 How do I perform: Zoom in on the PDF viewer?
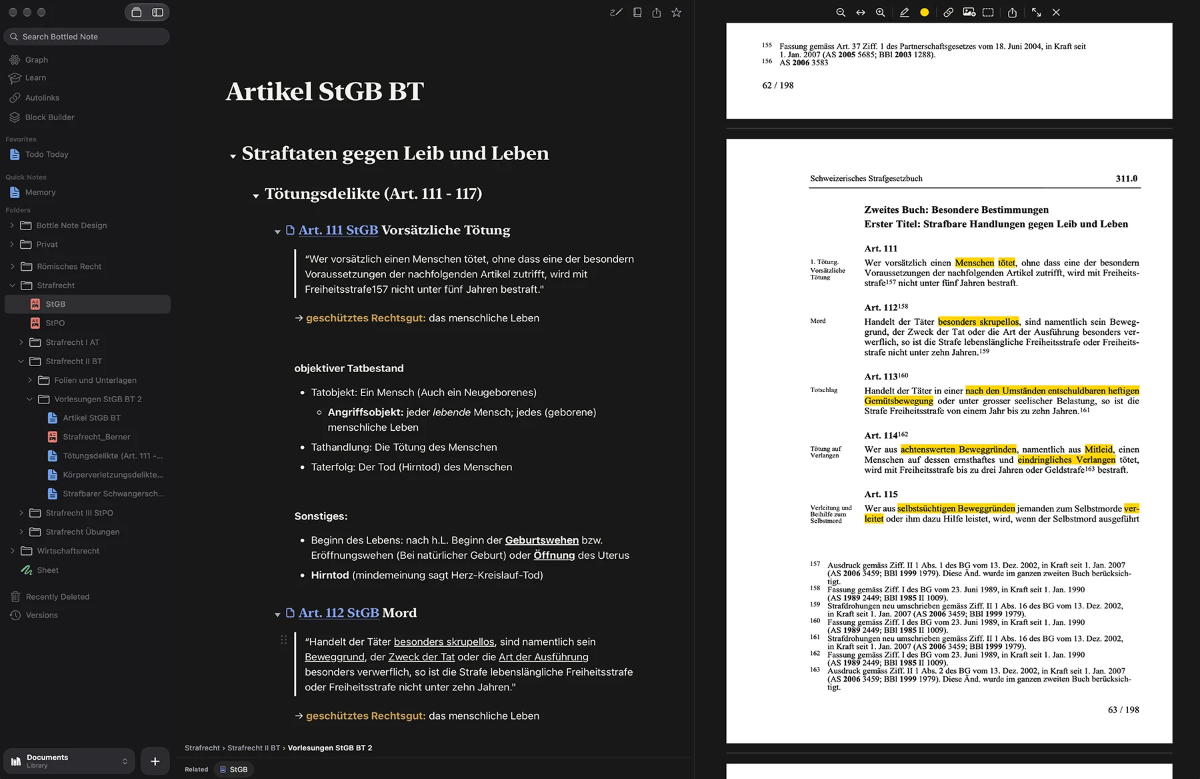pos(881,12)
